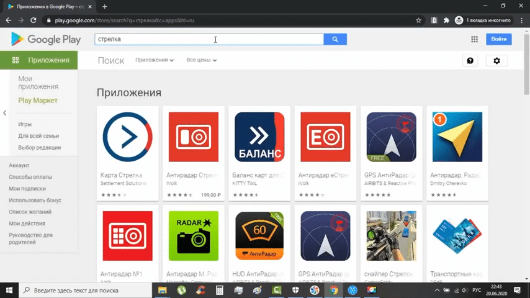Viewport: 530px width, 298px height.
Task: Select the green Приложения section tab
Action: (39, 60)
